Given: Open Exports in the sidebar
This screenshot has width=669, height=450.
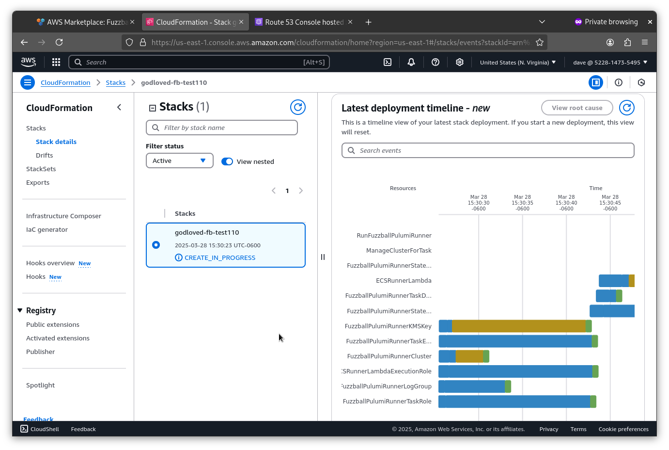Looking at the screenshot, I should (38, 182).
